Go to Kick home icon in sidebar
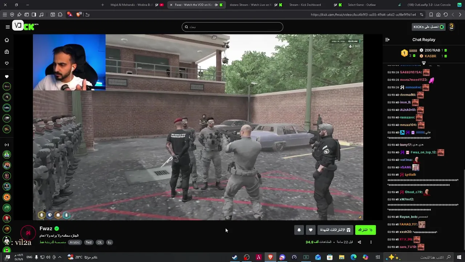The width and height of the screenshot is (465, 262). pos(7,40)
